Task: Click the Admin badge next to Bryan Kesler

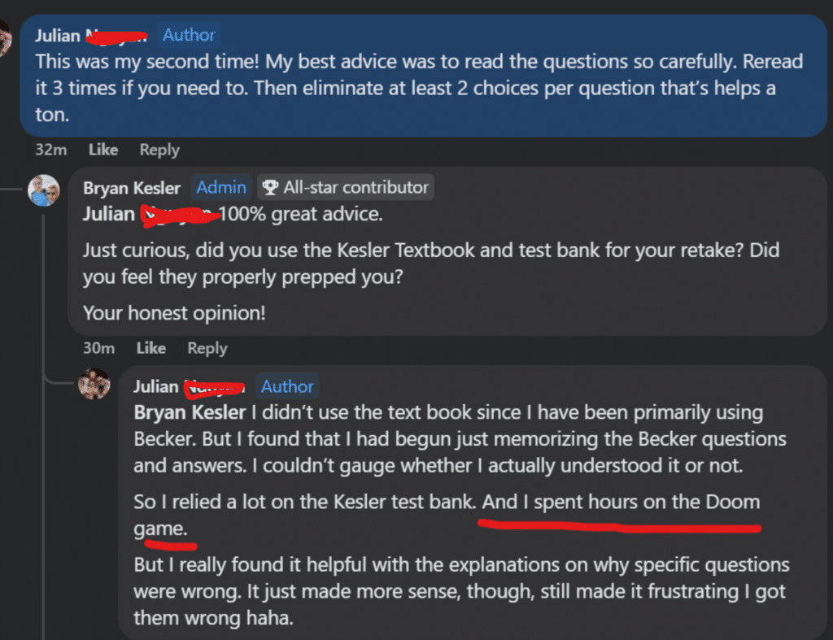Action: coord(221,188)
